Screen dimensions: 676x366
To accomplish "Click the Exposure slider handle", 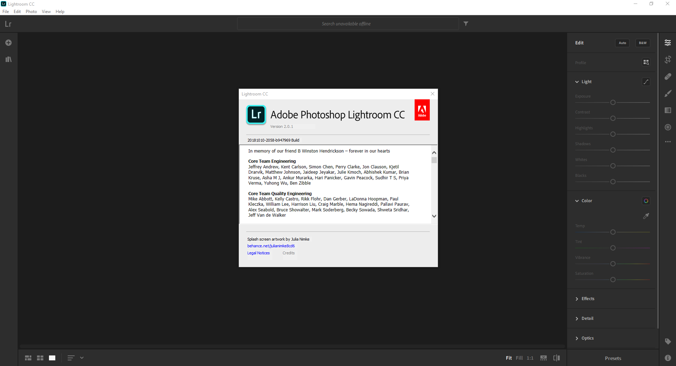I will tap(613, 103).
